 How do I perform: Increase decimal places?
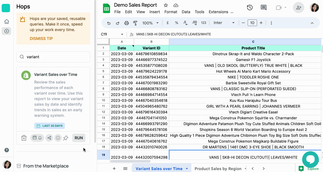click(194, 23)
